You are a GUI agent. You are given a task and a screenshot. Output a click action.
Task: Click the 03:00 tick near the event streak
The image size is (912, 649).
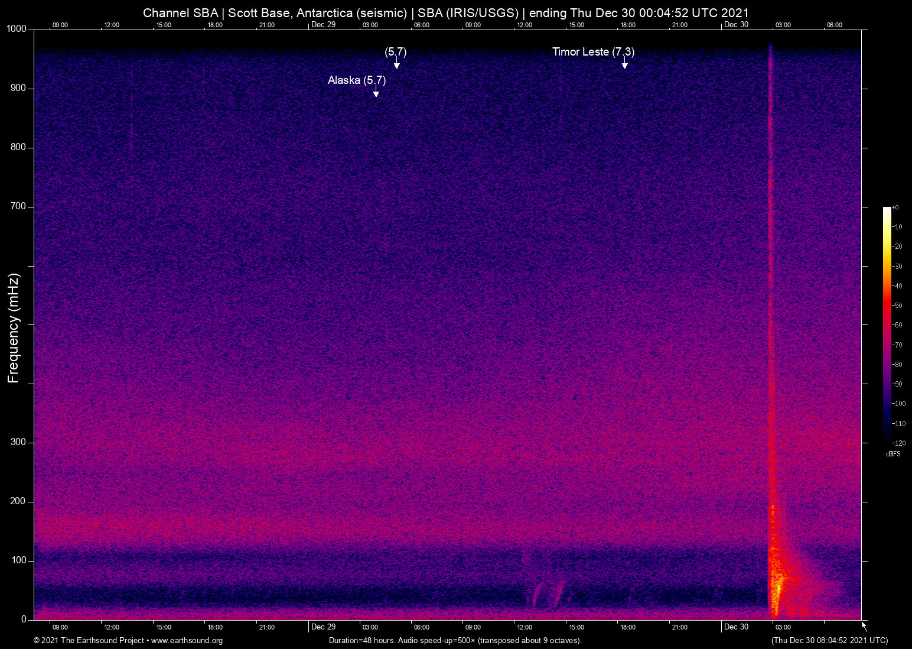pos(783,627)
